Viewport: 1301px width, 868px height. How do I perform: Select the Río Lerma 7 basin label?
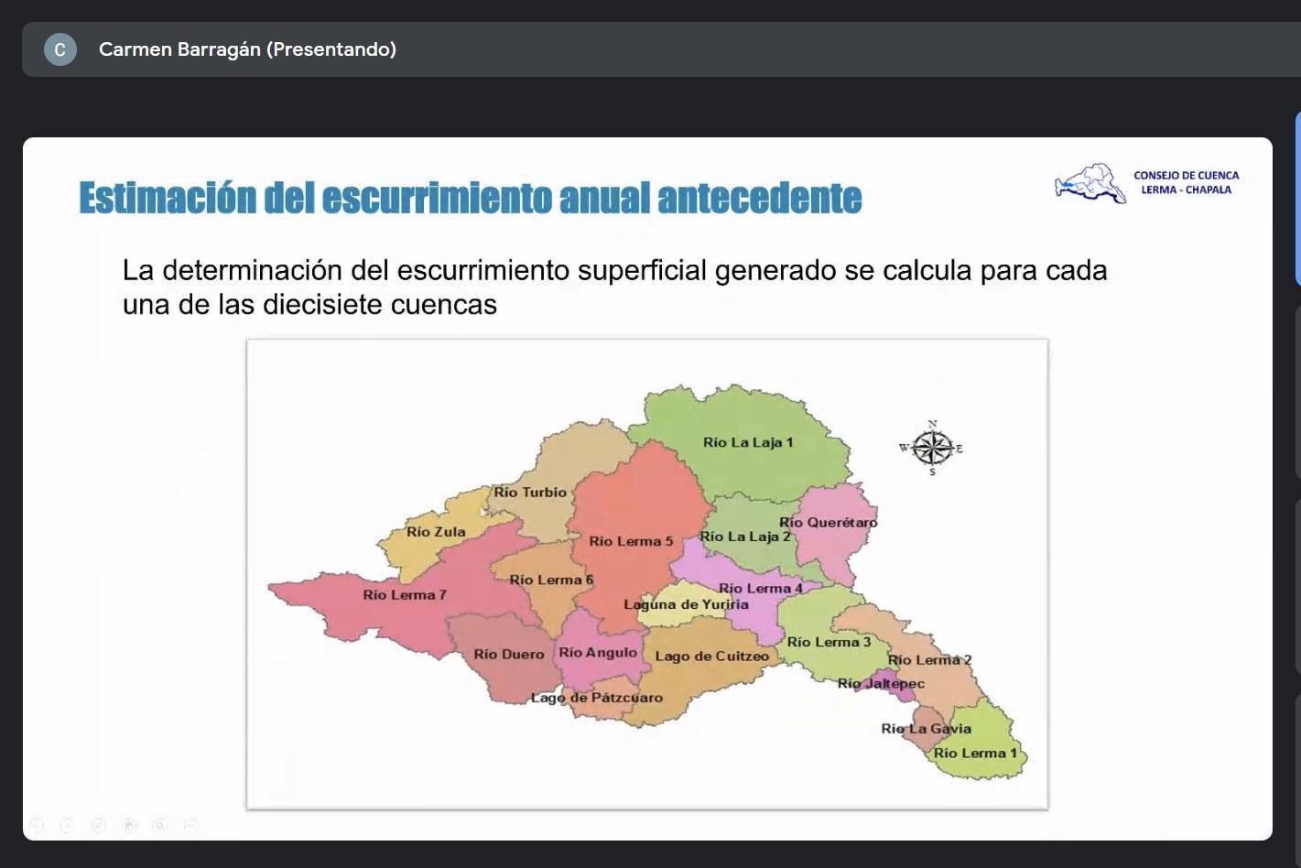tap(404, 595)
